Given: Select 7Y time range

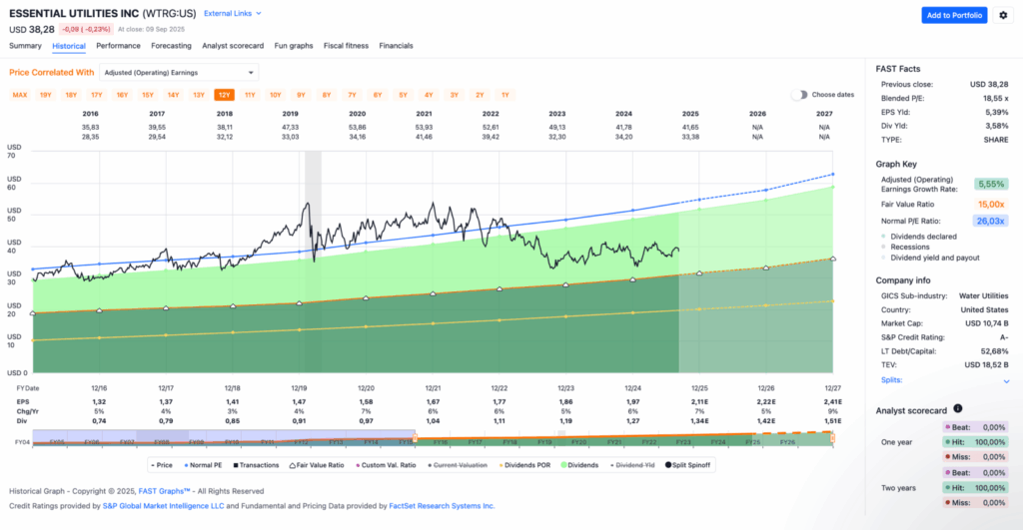Looking at the screenshot, I should [352, 95].
